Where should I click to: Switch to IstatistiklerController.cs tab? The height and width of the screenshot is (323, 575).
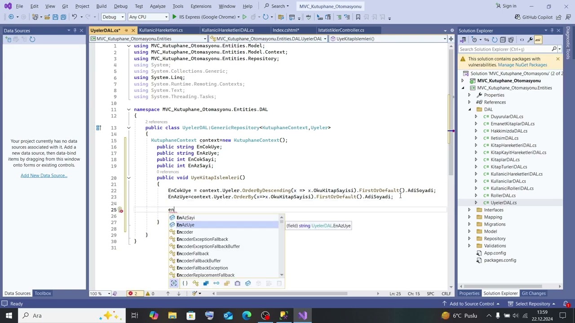(x=341, y=30)
